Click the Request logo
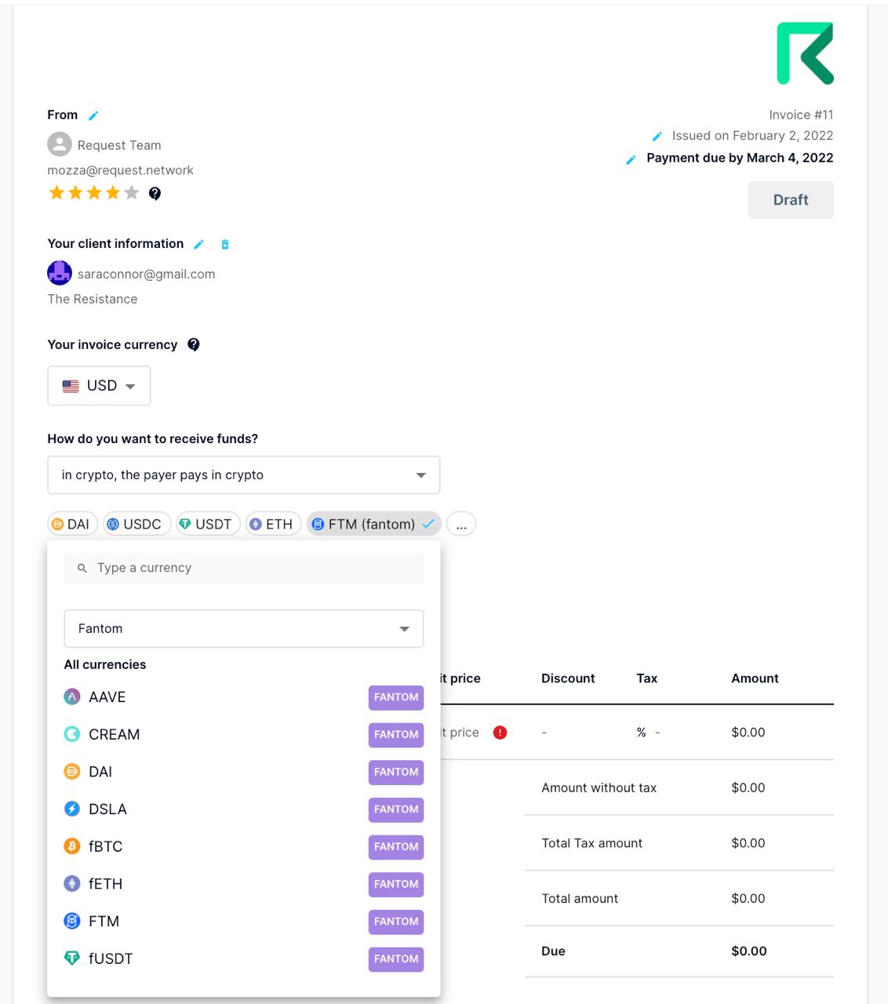Screen dimensions: 888x1004 [805, 53]
